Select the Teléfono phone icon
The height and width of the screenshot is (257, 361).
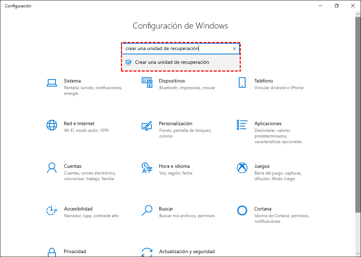(x=242, y=83)
